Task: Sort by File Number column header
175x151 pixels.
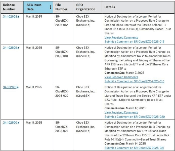Action: pyautogui.click(x=61, y=7)
